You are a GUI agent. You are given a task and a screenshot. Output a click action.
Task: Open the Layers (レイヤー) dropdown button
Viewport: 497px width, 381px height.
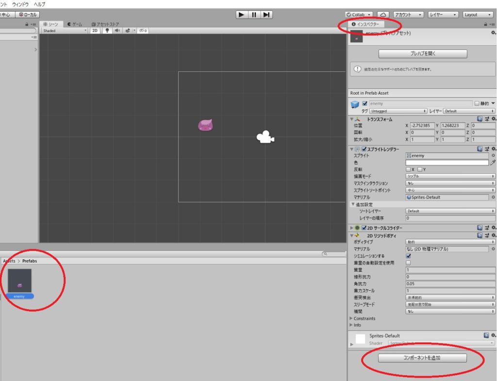pyautogui.click(x=443, y=15)
